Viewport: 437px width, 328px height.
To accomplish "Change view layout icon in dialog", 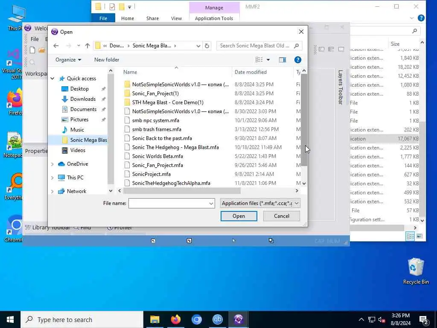I will 259,60.
